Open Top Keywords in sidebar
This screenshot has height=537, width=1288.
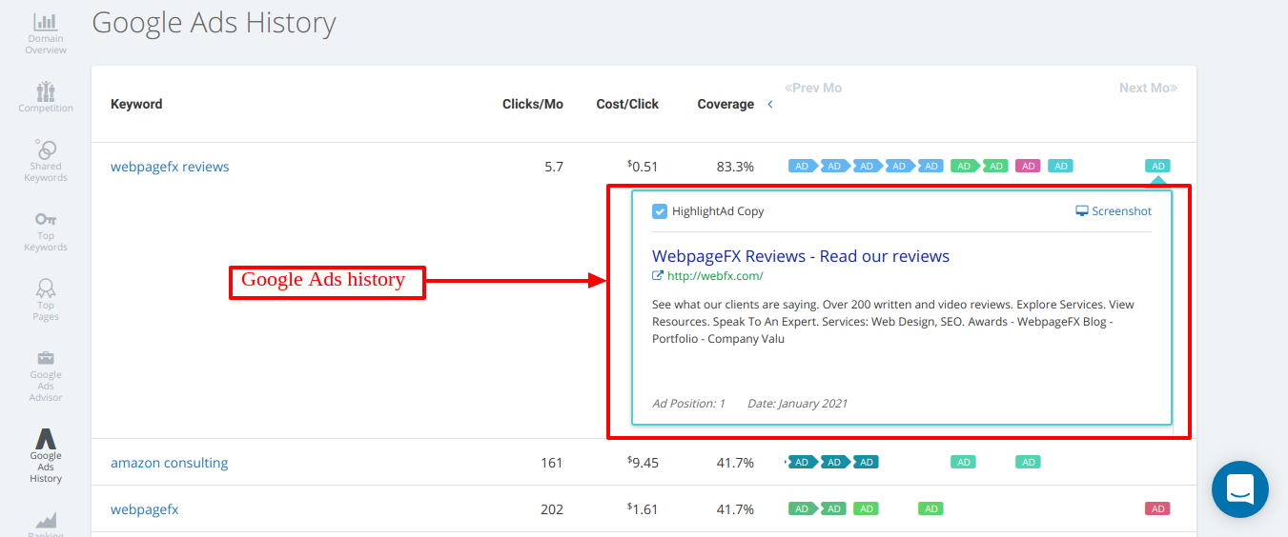(x=45, y=230)
